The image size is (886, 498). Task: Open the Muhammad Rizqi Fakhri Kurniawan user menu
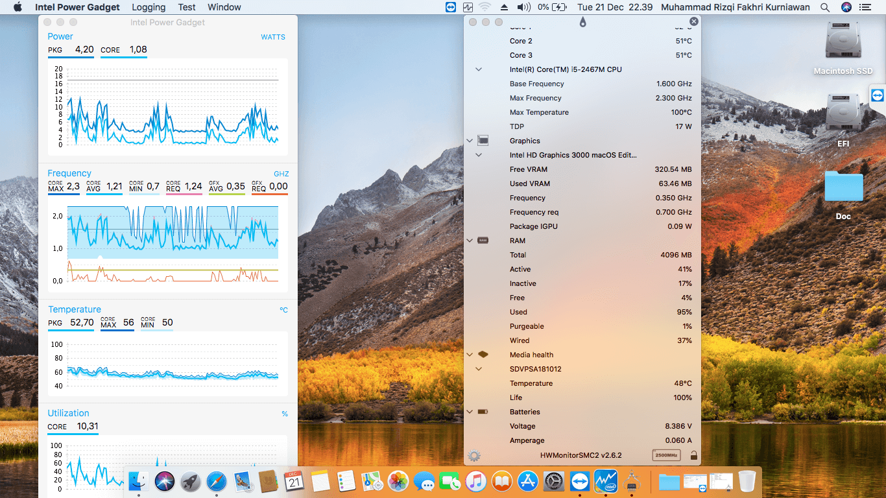[x=736, y=7]
